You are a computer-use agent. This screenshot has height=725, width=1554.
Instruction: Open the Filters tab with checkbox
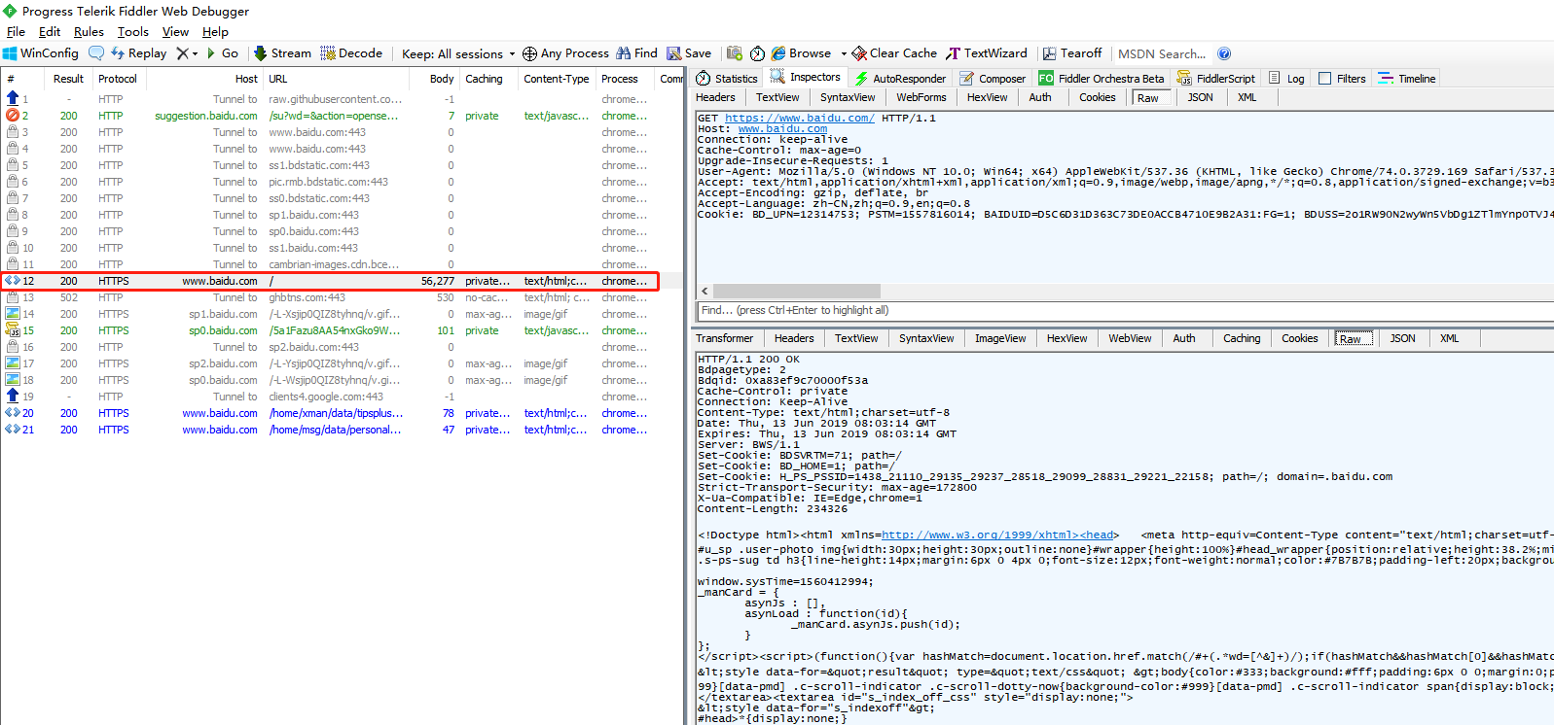[x=1342, y=79]
